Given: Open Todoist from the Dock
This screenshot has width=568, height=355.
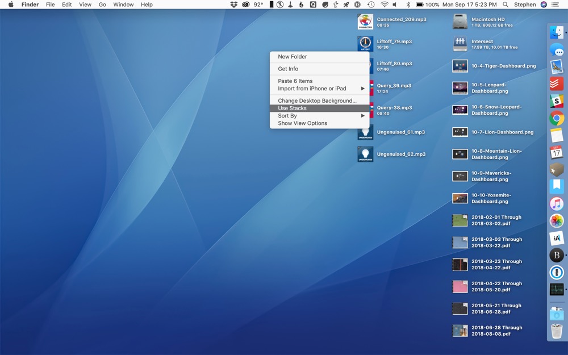Looking at the screenshot, I should [556, 84].
